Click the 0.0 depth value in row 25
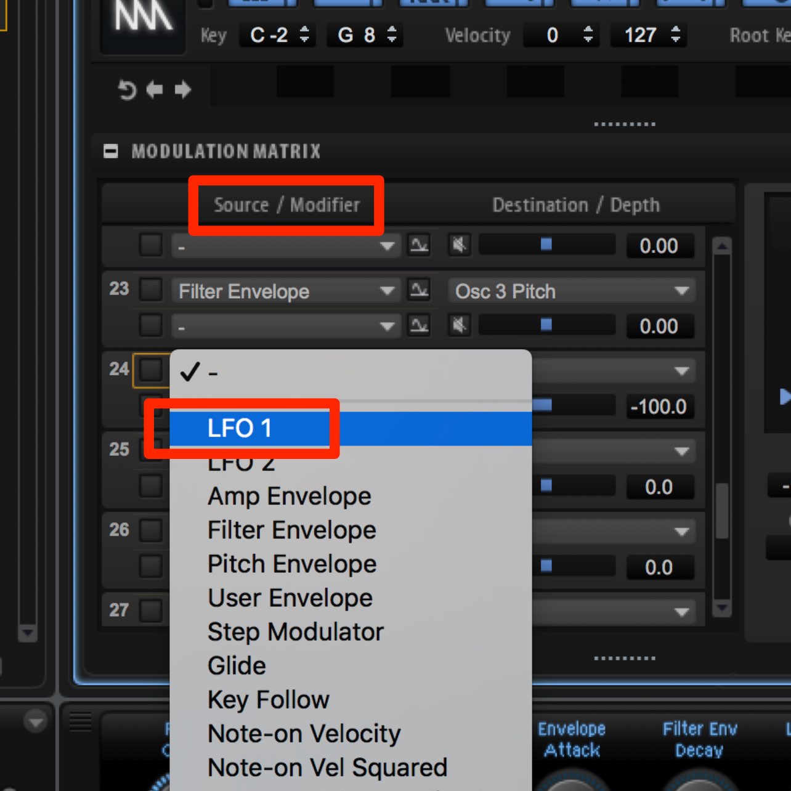Screen dimensions: 791x791 [x=659, y=487]
